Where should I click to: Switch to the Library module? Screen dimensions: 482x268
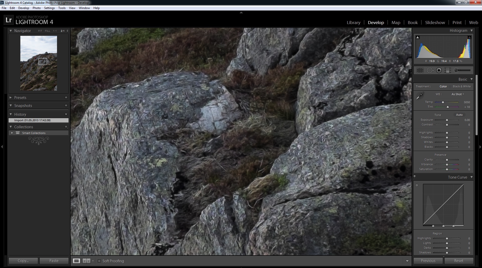click(353, 23)
